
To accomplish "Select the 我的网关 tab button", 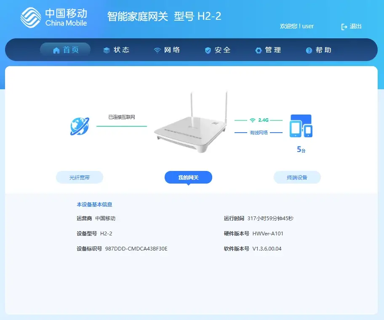I will click(188, 177).
